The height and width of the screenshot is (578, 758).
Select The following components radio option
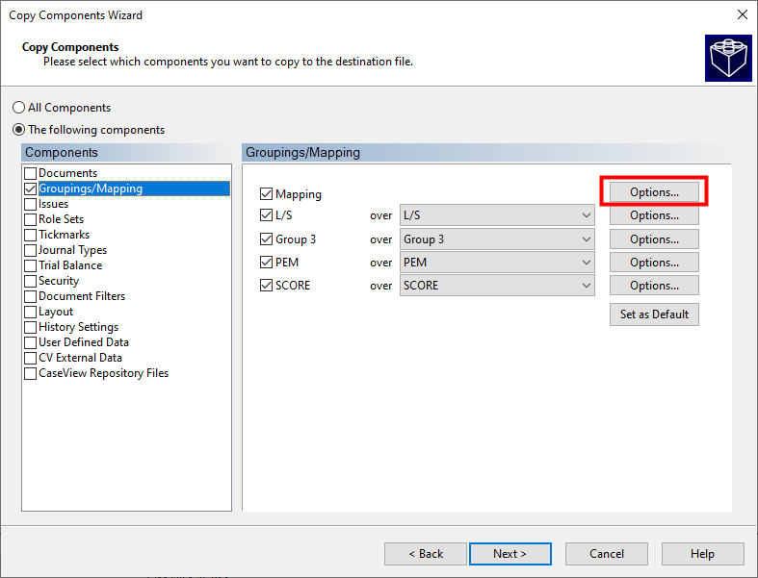pos(19,130)
